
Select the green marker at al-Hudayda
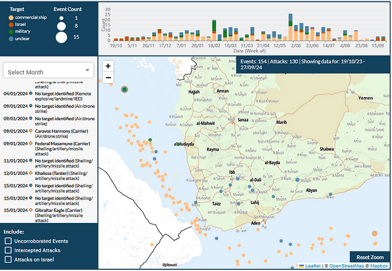pos(176,144)
